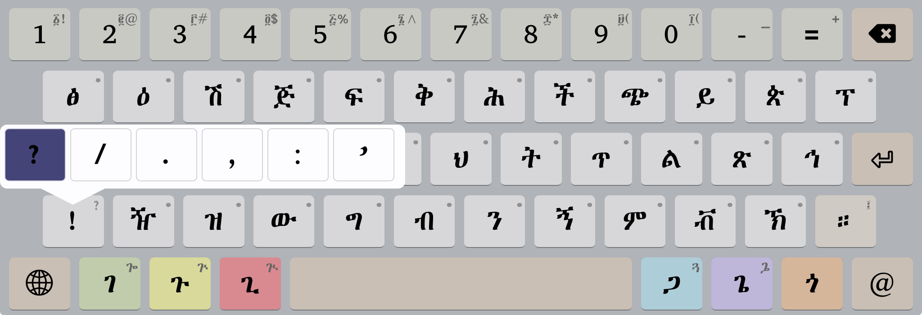
Task: Tap the red ጊ modifier key
Action: (x=250, y=283)
